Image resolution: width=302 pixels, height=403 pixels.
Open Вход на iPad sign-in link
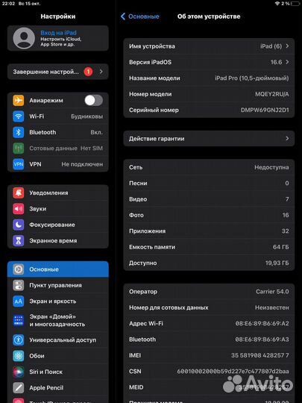click(x=59, y=33)
